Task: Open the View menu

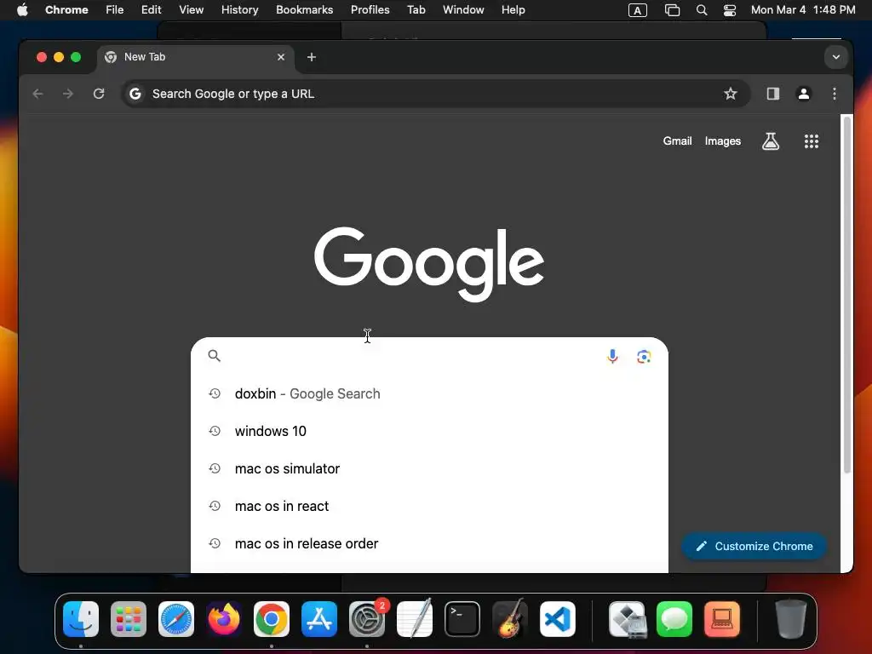Action: coord(191,10)
